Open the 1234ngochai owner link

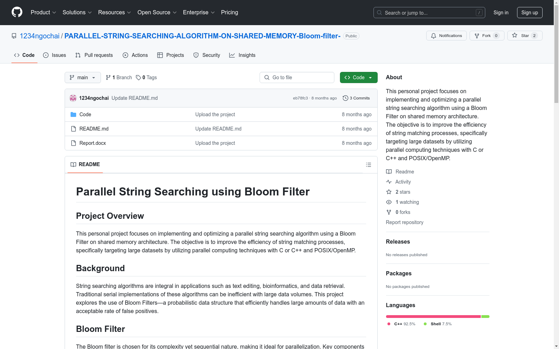pyautogui.click(x=39, y=36)
